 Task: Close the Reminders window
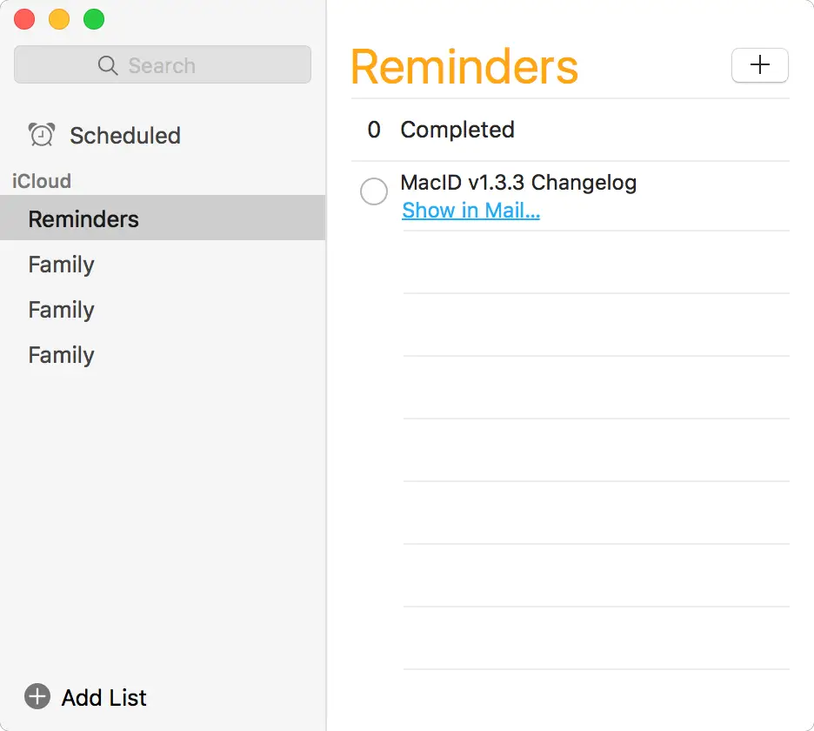coord(25,19)
